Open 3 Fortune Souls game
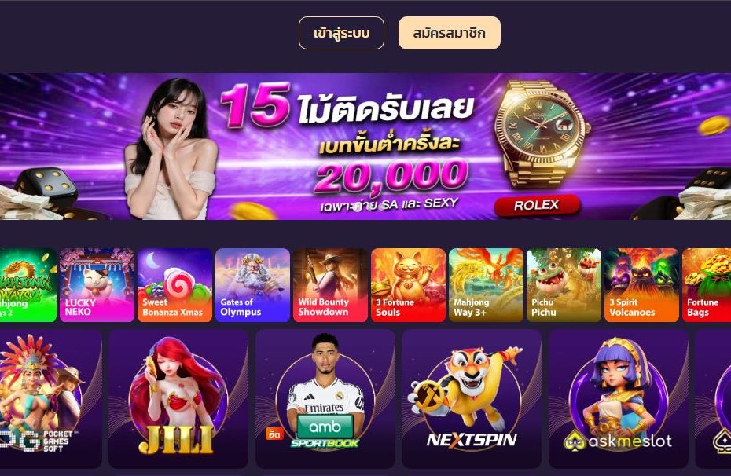Screen dimensions: 731x476 pyautogui.click(x=409, y=285)
